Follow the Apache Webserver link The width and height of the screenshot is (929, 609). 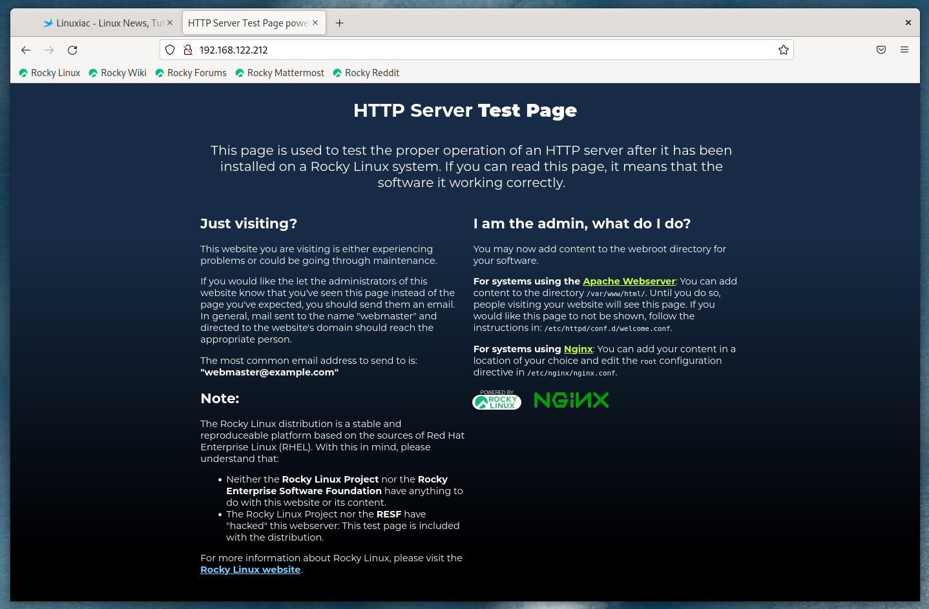tap(629, 281)
